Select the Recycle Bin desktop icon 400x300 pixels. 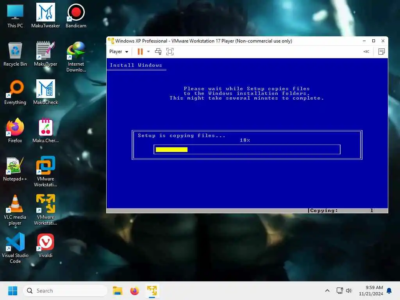[x=15, y=54]
